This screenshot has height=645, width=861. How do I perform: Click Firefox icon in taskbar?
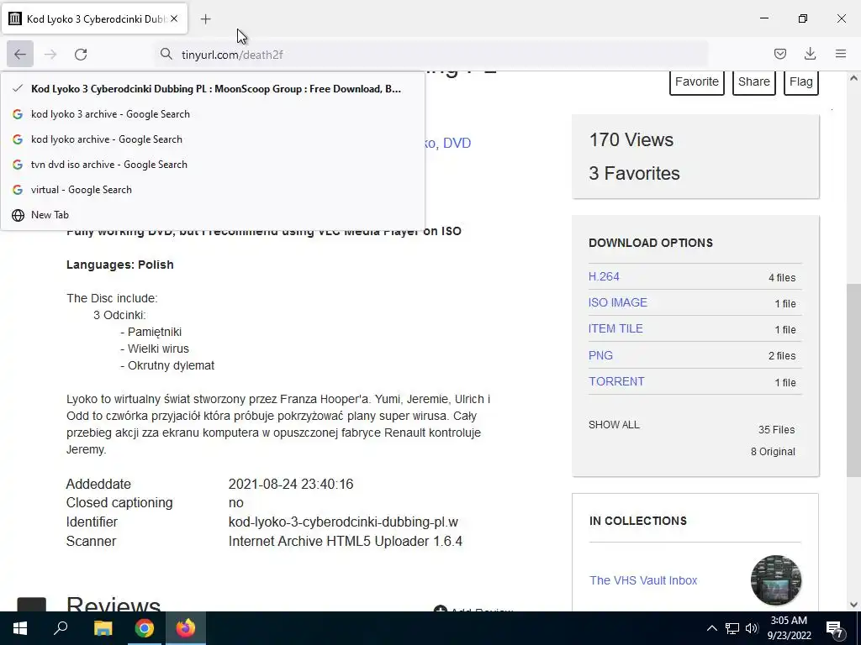pos(186,628)
